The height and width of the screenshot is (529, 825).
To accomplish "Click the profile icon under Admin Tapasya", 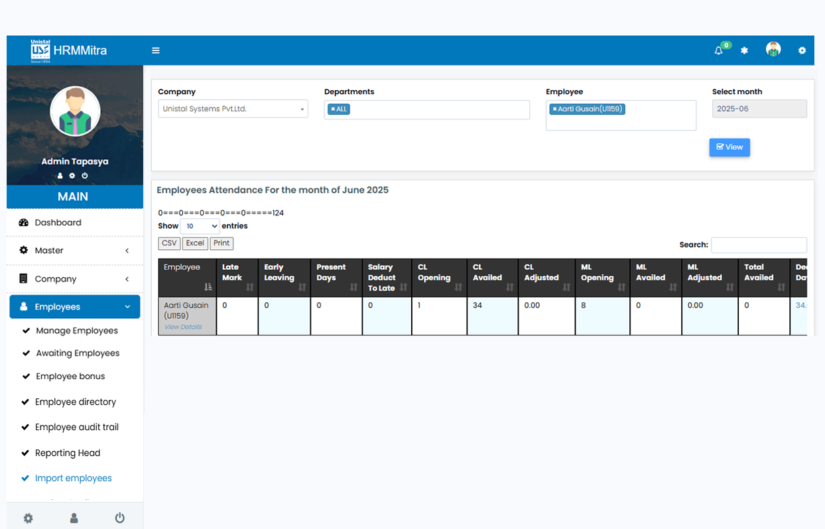I will 60,176.
